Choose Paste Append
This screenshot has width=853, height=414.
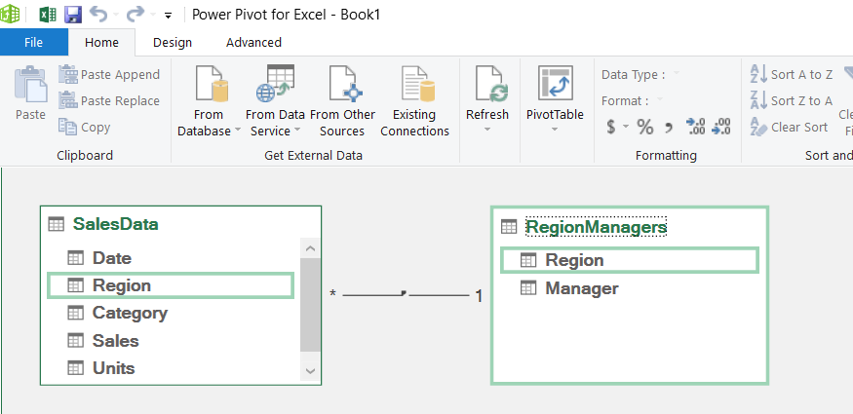pos(109,74)
